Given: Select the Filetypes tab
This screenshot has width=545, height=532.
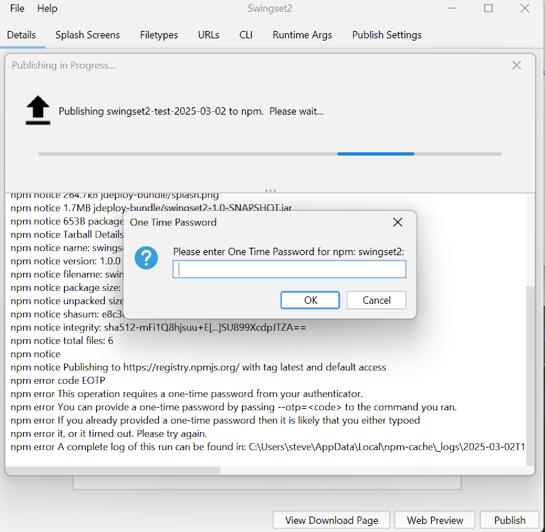Looking at the screenshot, I should [158, 35].
